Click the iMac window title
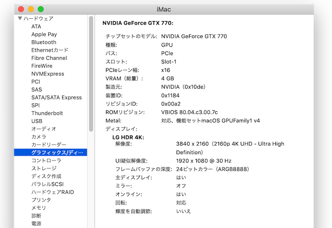Image resolution: width=332 pixels, height=228 pixels. coord(164,9)
